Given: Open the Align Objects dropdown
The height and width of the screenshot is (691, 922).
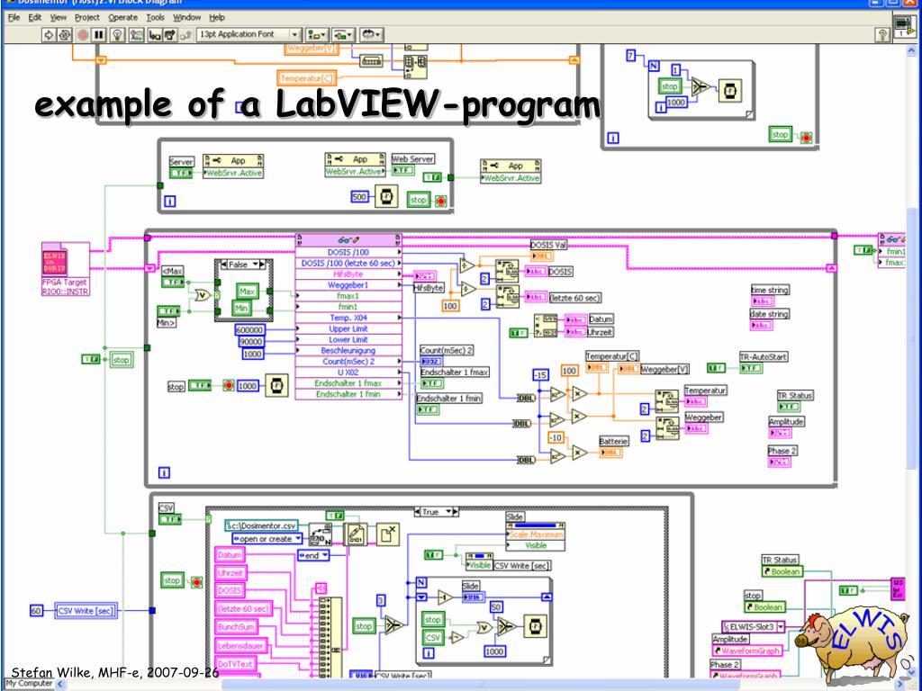Looking at the screenshot, I should point(318,35).
